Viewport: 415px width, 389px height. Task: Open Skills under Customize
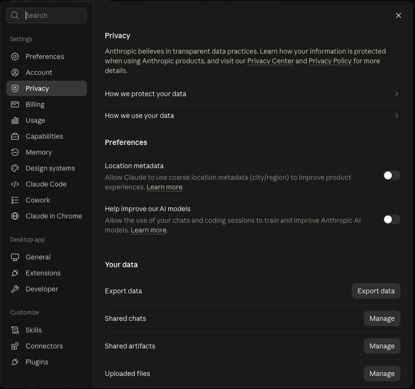point(46,330)
